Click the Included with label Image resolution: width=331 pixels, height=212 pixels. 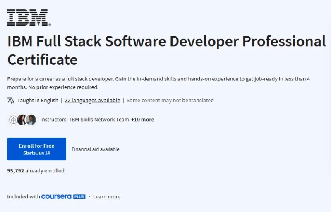point(24,197)
